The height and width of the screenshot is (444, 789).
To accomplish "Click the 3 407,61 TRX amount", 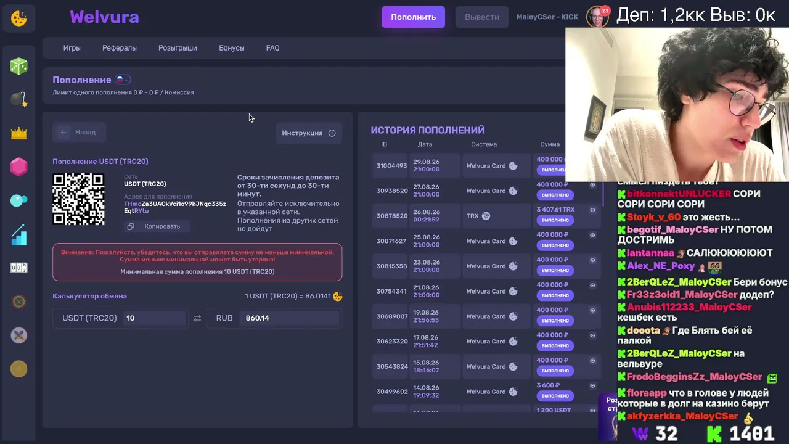I will 555,210.
